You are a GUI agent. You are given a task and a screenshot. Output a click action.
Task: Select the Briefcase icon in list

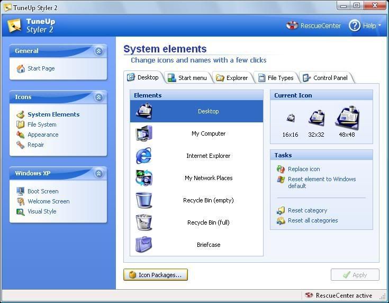pyautogui.click(x=143, y=245)
